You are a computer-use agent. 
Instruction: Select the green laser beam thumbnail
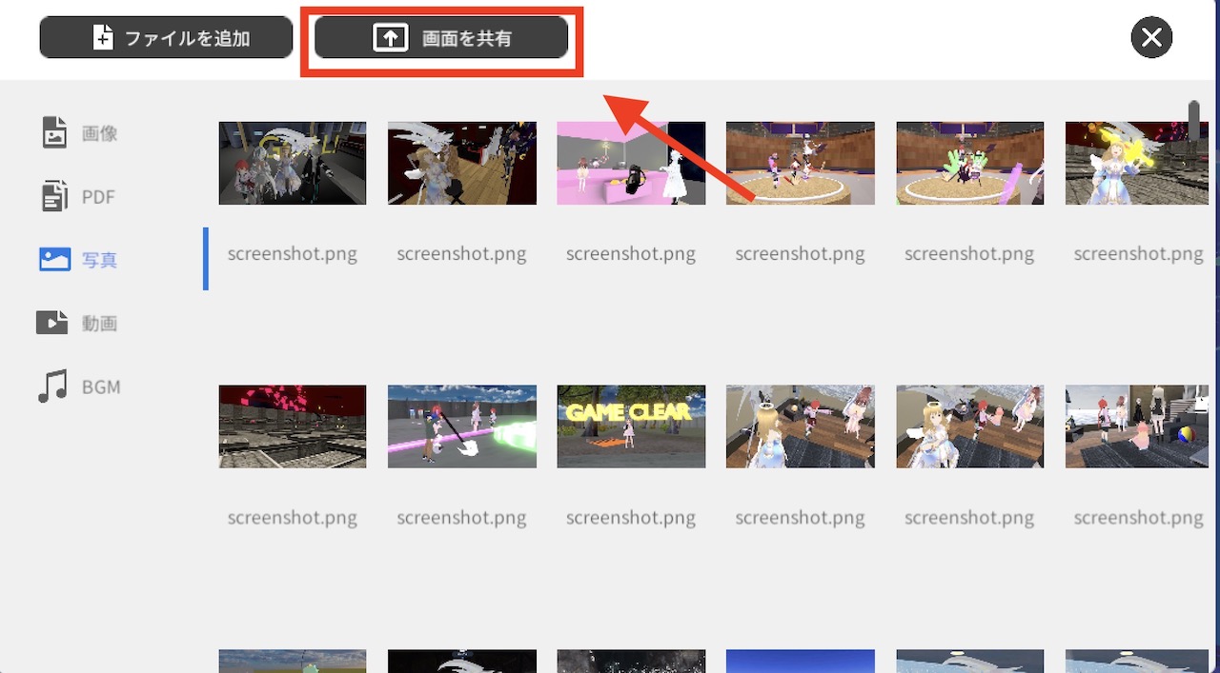pyautogui.click(x=462, y=426)
